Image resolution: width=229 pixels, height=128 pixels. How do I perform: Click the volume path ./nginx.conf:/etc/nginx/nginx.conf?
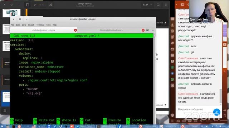coord(57,80)
